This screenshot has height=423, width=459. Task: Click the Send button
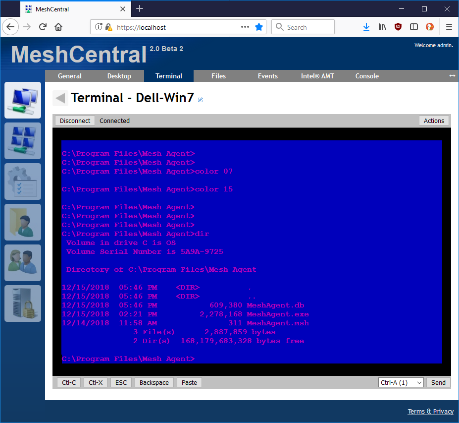pyautogui.click(x=438, y=382)
